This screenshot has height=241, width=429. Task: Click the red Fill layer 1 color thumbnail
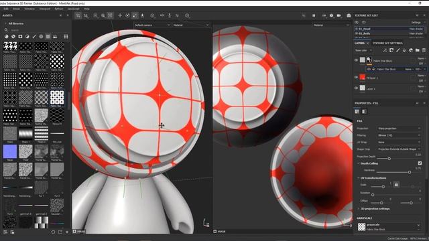coord(362,78)
